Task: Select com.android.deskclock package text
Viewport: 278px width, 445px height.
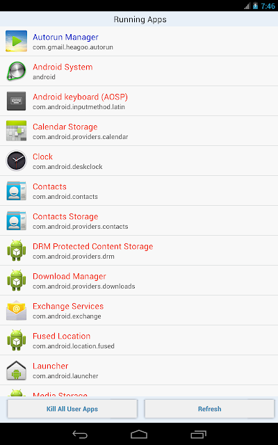Action: [x=67, y=167]
